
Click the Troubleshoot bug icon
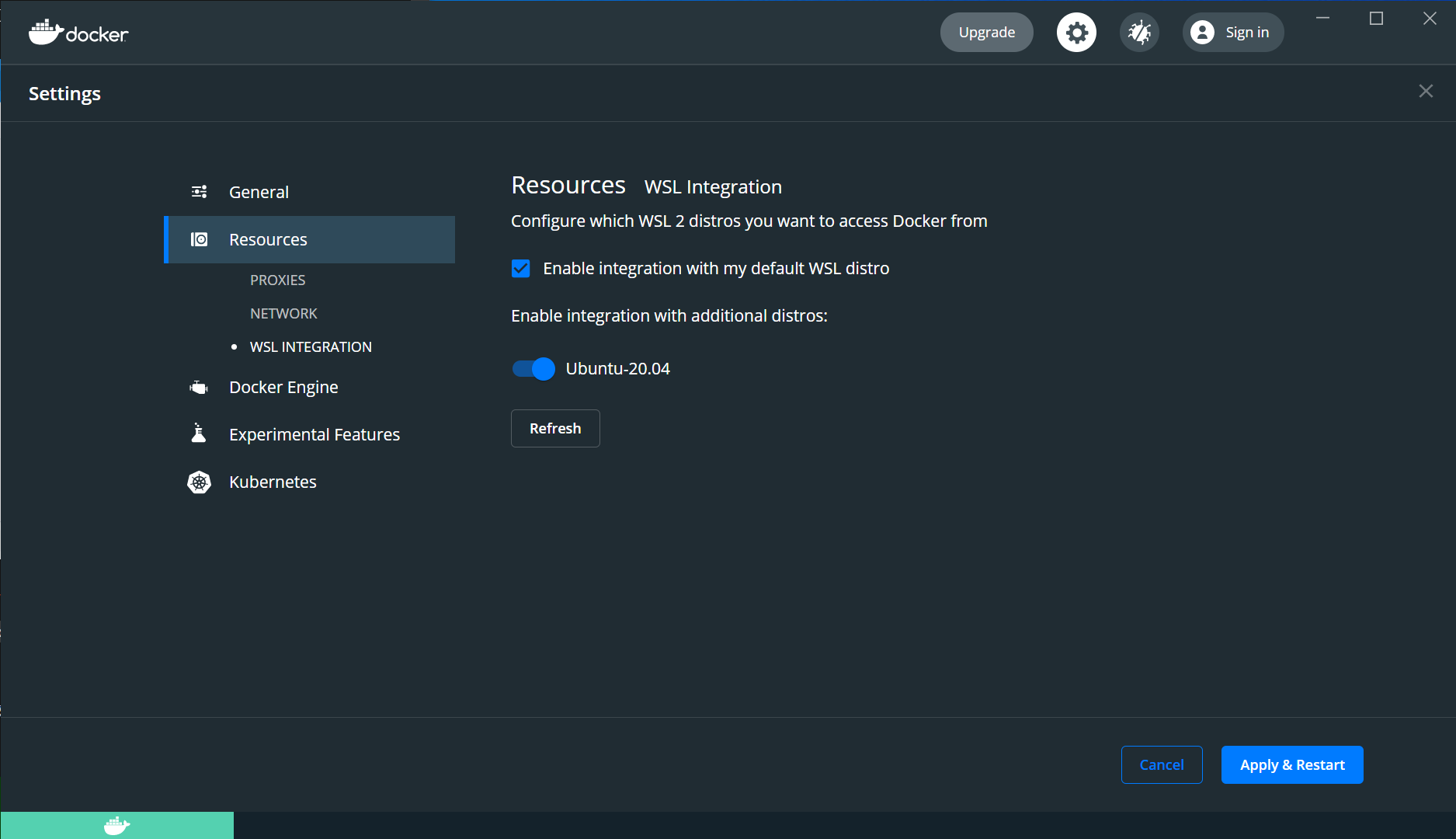click(x=1139, y=32)
